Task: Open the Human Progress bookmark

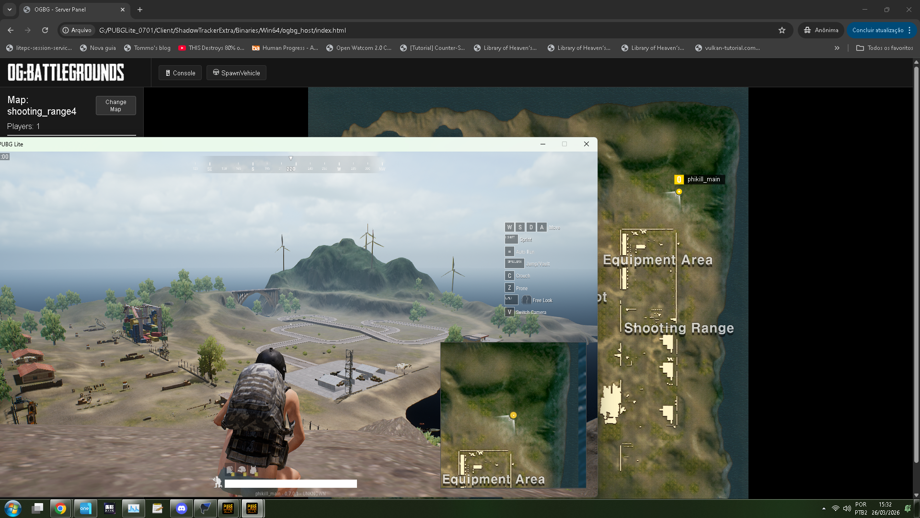Action: point(285,48)
